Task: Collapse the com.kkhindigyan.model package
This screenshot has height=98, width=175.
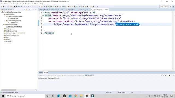Action: [x=5, y=16]
